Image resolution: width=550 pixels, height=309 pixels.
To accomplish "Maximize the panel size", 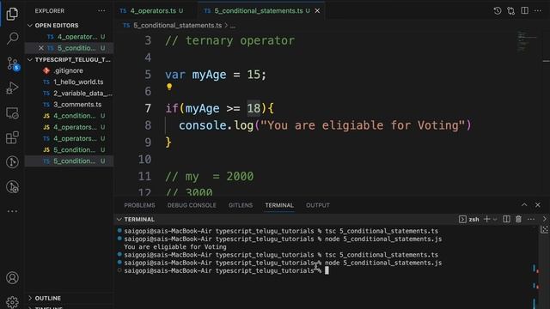I will click(524, 205).
